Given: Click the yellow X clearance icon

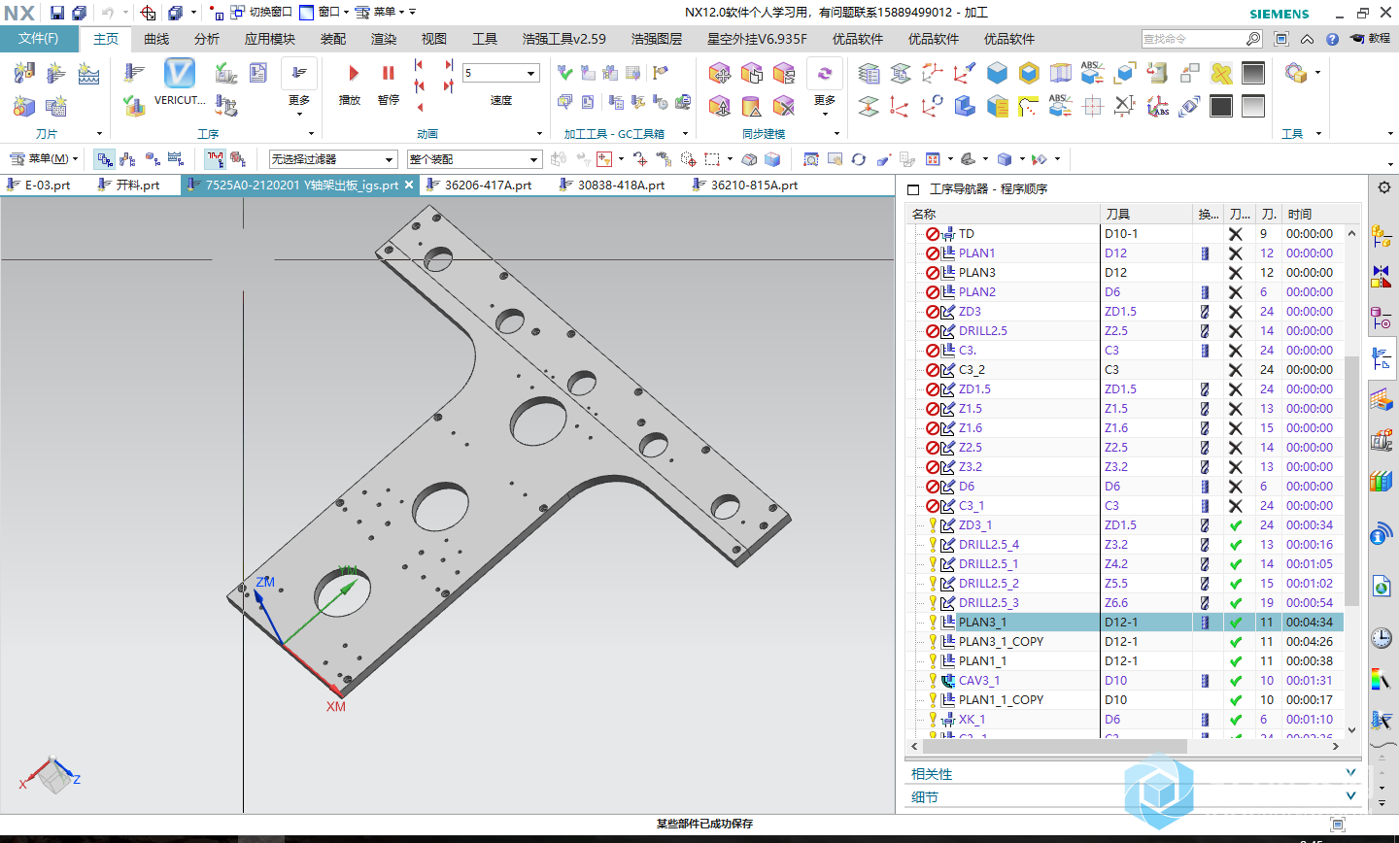Looking at the screenshot, I should (1221, 73).
